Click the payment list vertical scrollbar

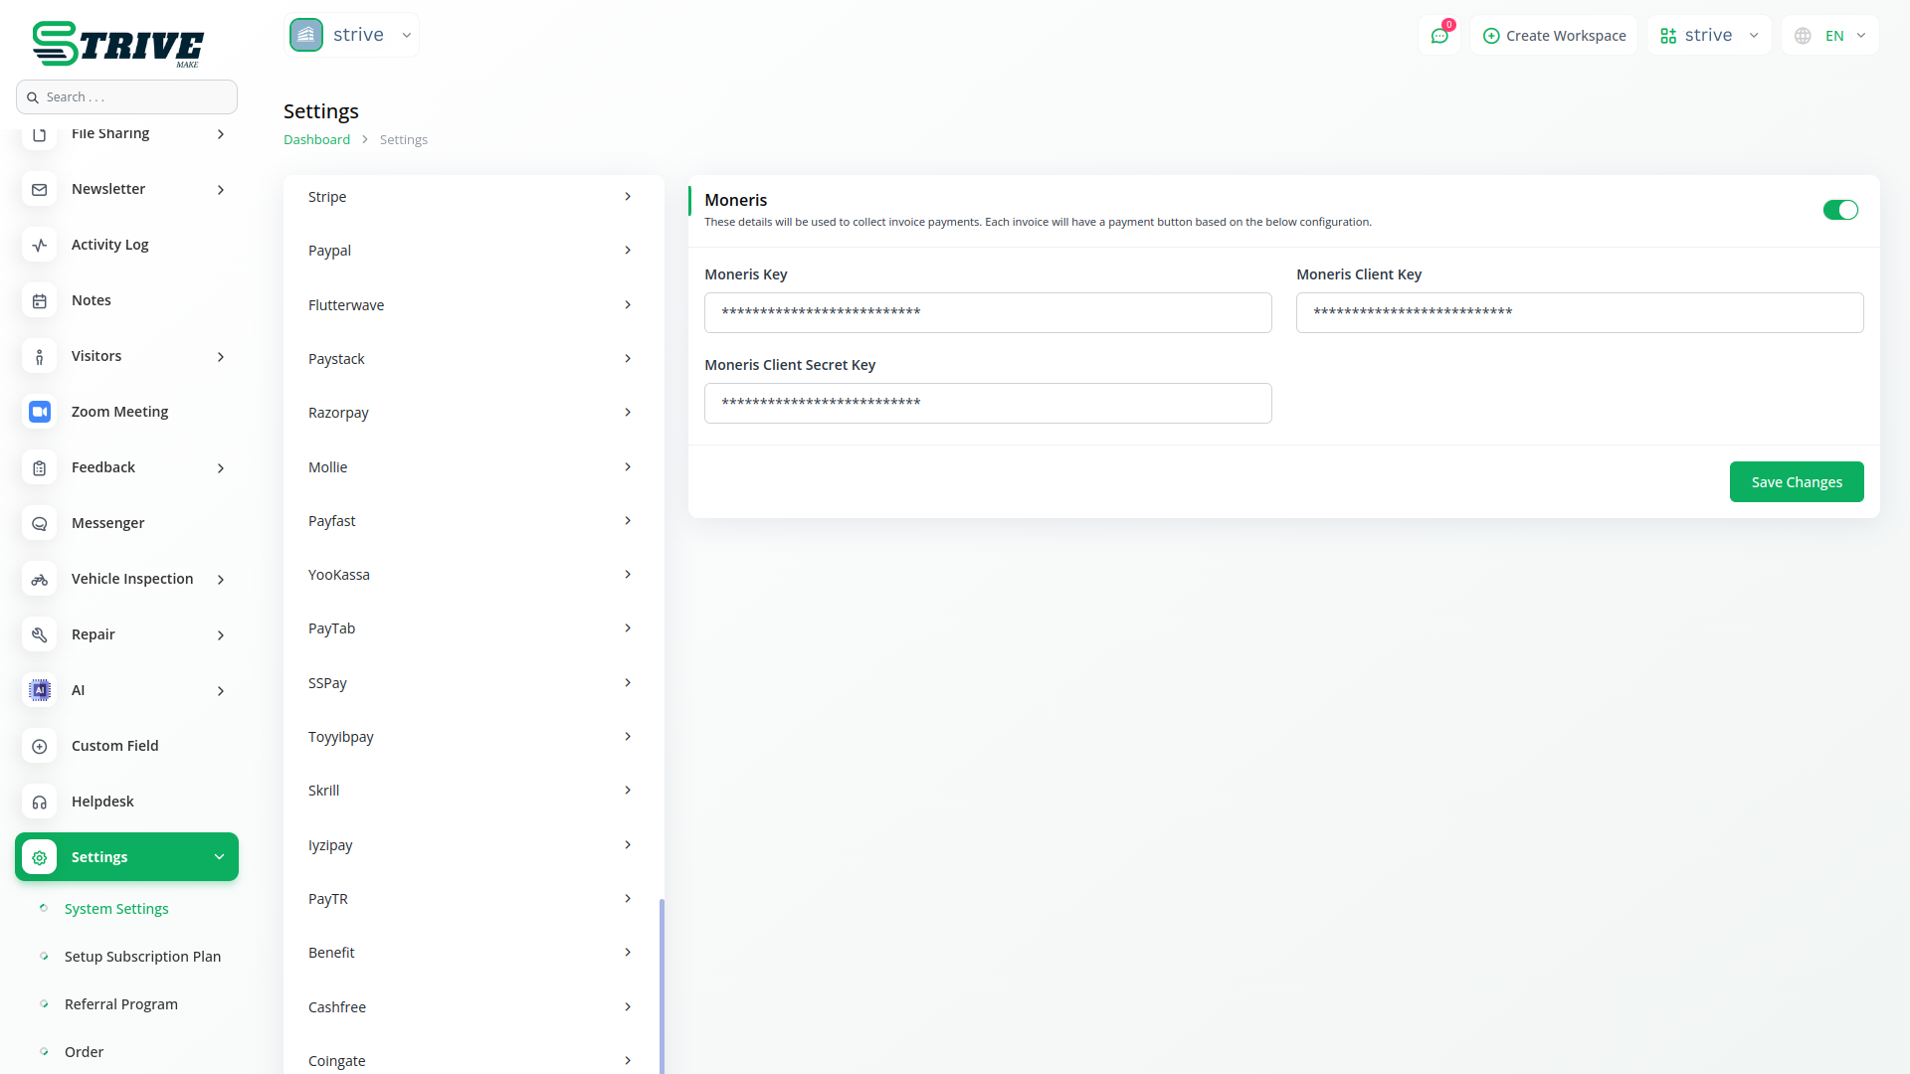tap(662, 984)
